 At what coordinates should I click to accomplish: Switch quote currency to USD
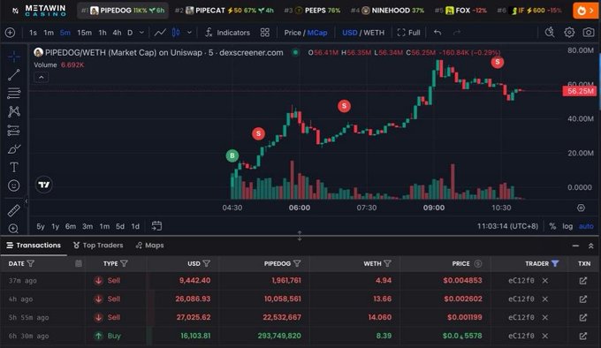pyautogui.click(x=350, y=33)
